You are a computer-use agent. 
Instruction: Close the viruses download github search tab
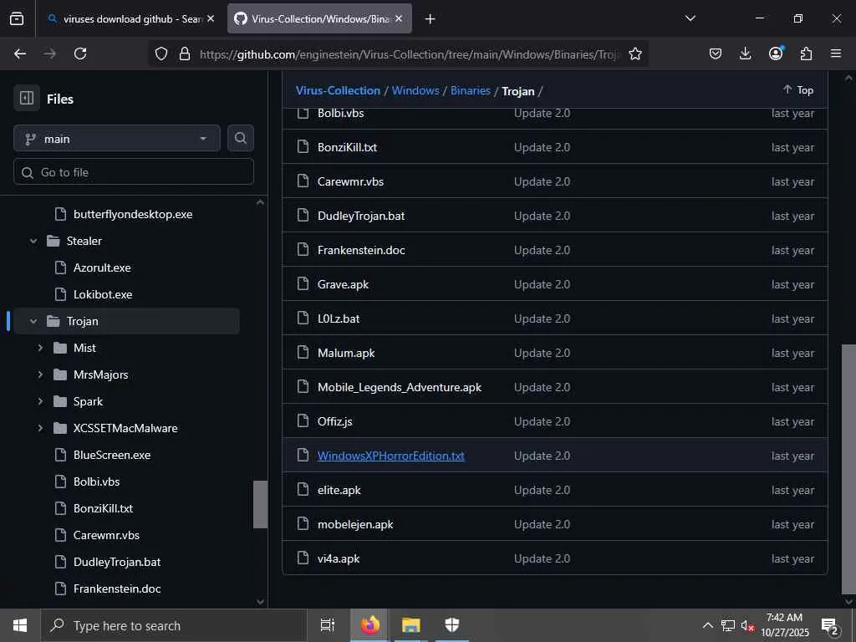click(211, 18)
